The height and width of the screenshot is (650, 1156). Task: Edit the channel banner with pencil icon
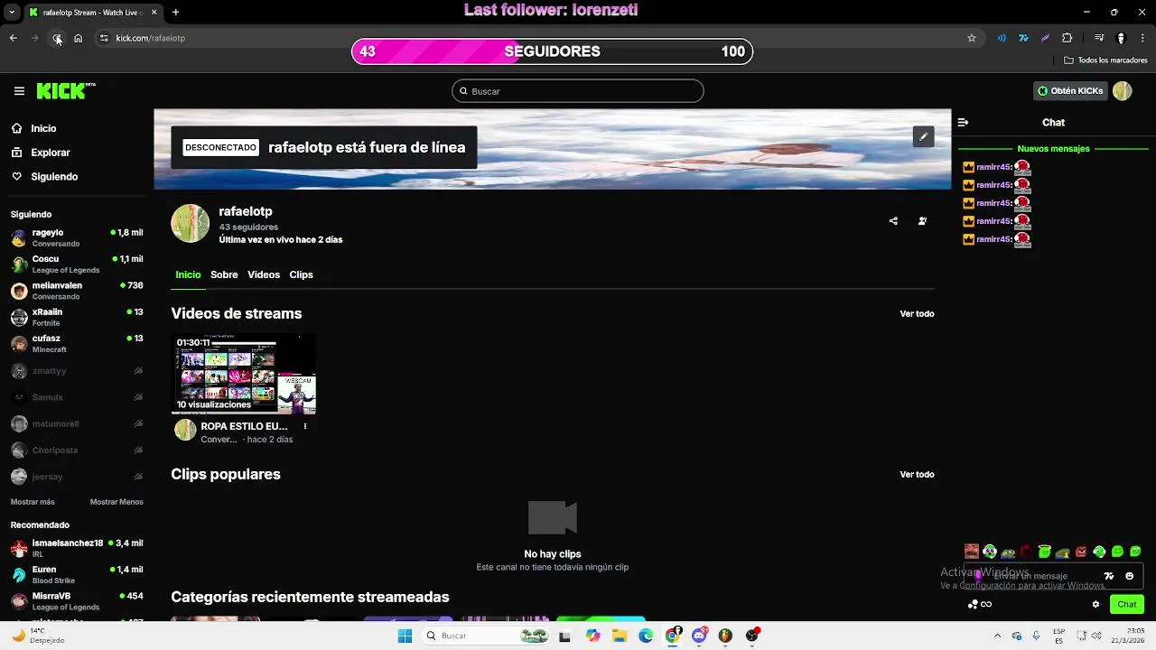tap(923, 136)
